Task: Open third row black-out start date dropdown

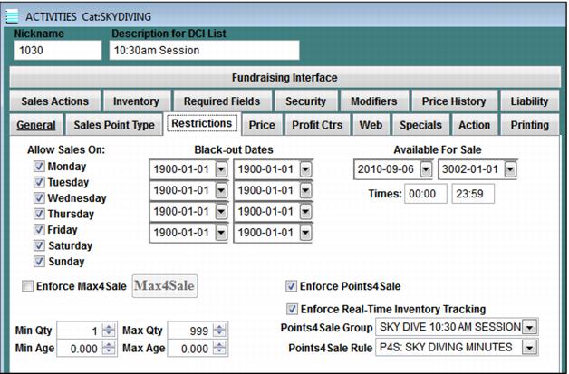Action: 221,212
